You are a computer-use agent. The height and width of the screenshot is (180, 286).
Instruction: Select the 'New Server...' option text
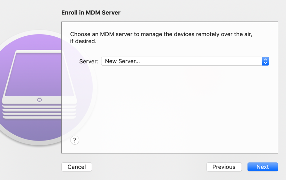123,61
